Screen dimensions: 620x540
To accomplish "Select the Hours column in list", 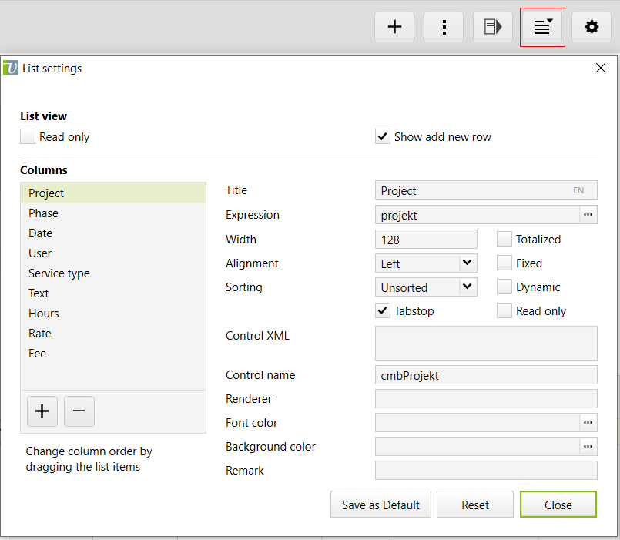I will coord(44,314).
